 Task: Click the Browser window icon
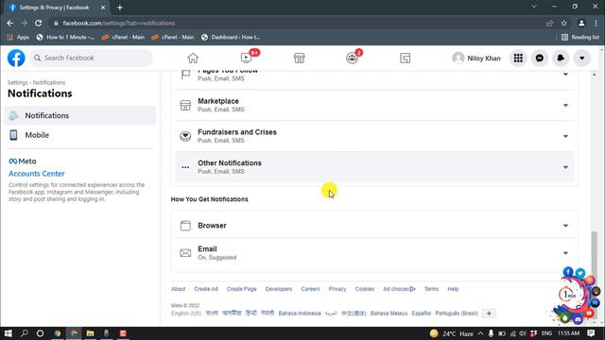pyautogui.click(x=185, y=226)
